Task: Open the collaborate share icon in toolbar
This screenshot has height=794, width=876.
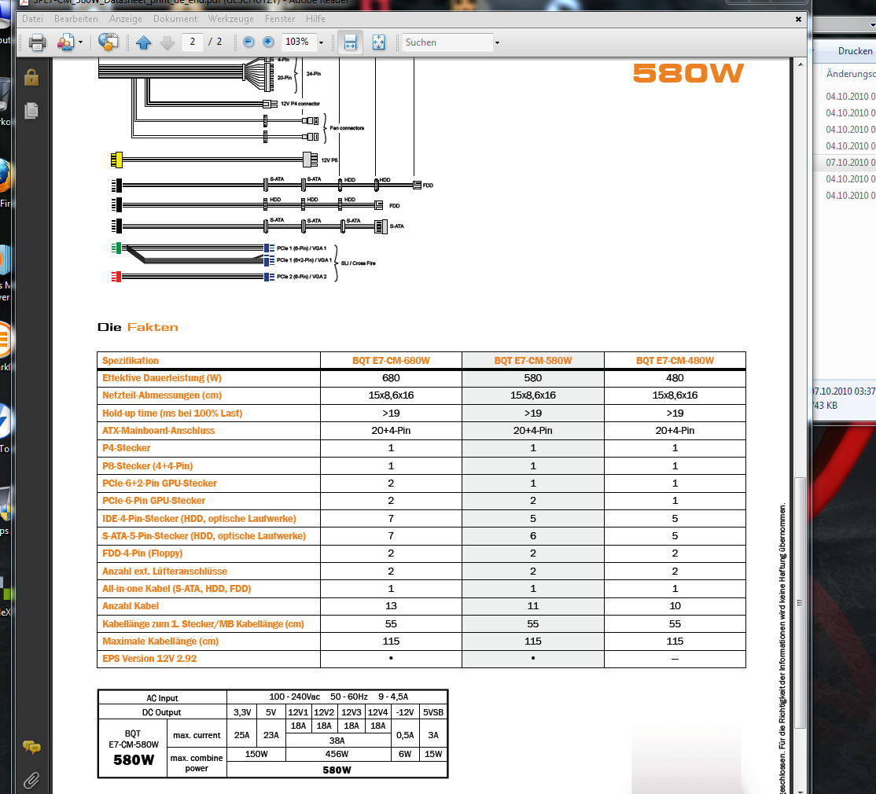Action: pos(65,42)
